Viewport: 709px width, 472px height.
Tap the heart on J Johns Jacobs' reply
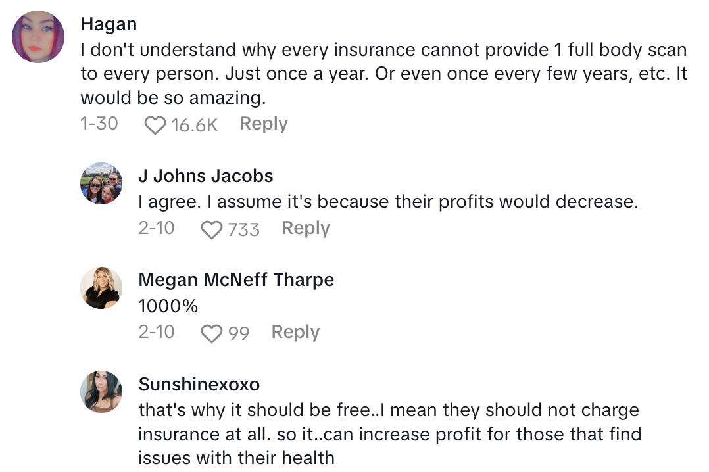pos(211,229)
